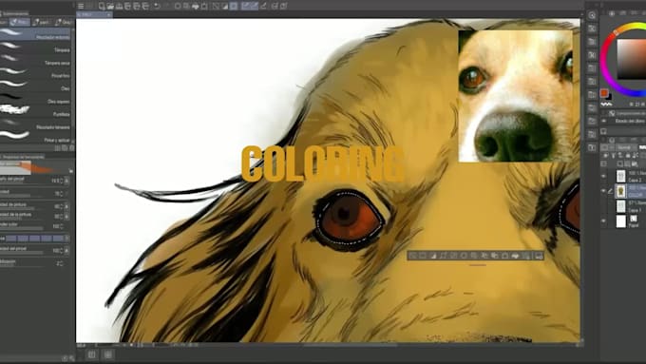Click the Cantidad de pintura slider
The image size is (646, 364).
click(23, 208)
